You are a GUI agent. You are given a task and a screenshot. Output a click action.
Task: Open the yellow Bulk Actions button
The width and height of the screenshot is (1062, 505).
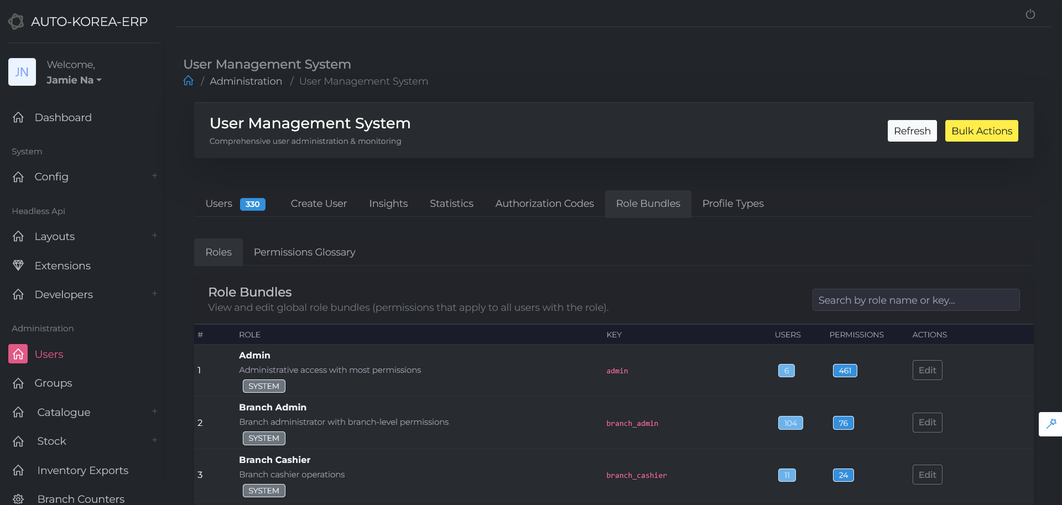tap(981, 131)
